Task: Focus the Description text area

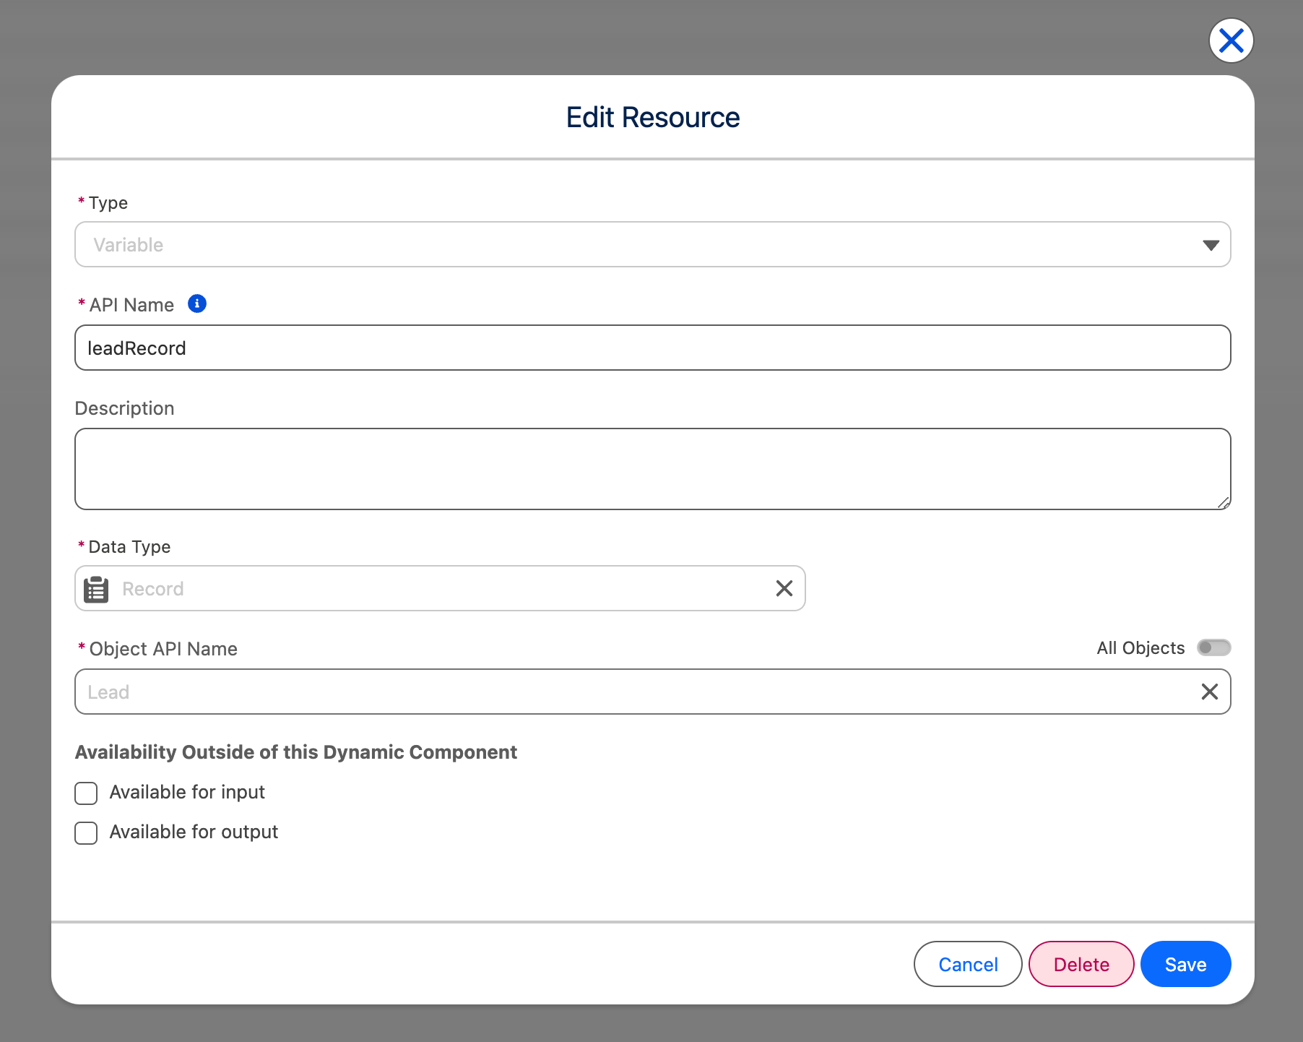Action: [651, 469]
